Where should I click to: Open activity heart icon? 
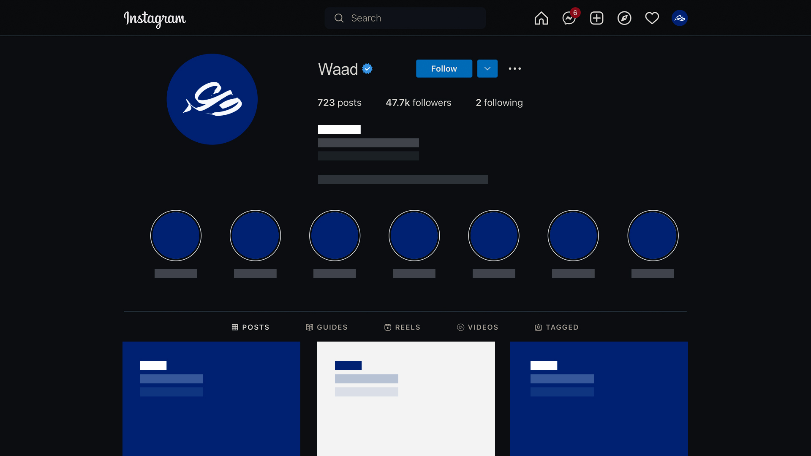[652, 18]
